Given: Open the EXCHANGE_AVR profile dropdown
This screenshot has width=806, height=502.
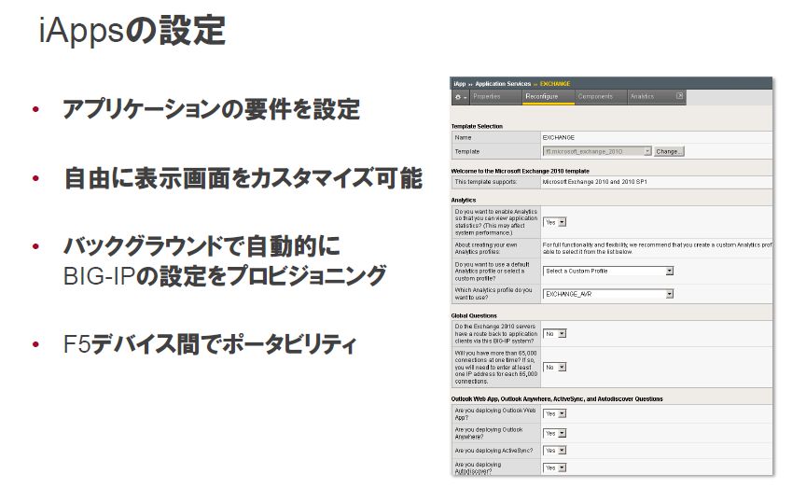Looking at the screenshot, I should click(x=608, y=294).
